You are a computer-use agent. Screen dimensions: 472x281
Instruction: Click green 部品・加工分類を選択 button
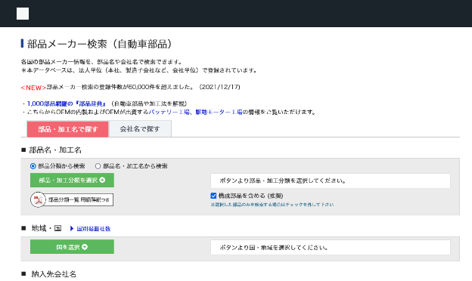click(x=72, y=180)
